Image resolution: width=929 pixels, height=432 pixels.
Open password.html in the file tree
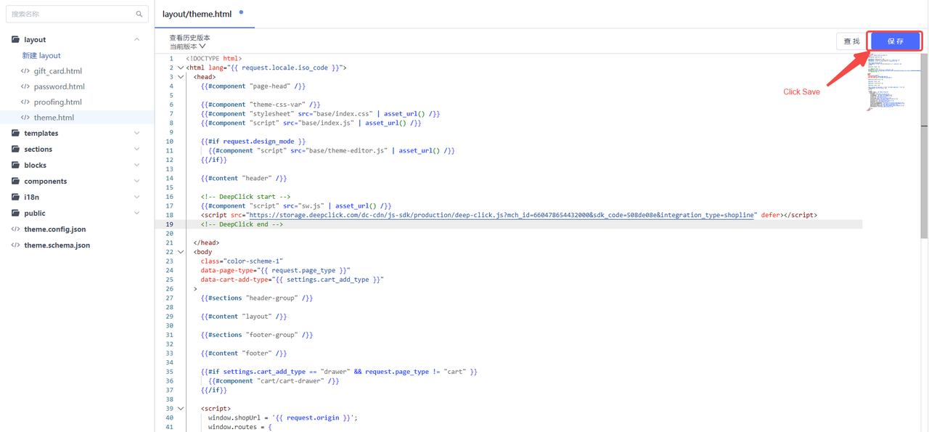coord(59,86)
